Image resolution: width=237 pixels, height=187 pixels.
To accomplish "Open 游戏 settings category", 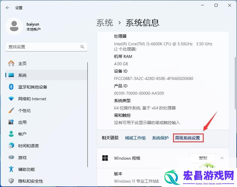I will coord(46,157).
